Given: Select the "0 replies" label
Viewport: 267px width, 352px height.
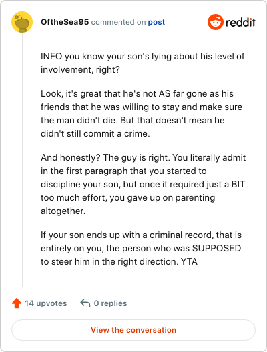Looking at the screenshot, I should tap(110, 303).
